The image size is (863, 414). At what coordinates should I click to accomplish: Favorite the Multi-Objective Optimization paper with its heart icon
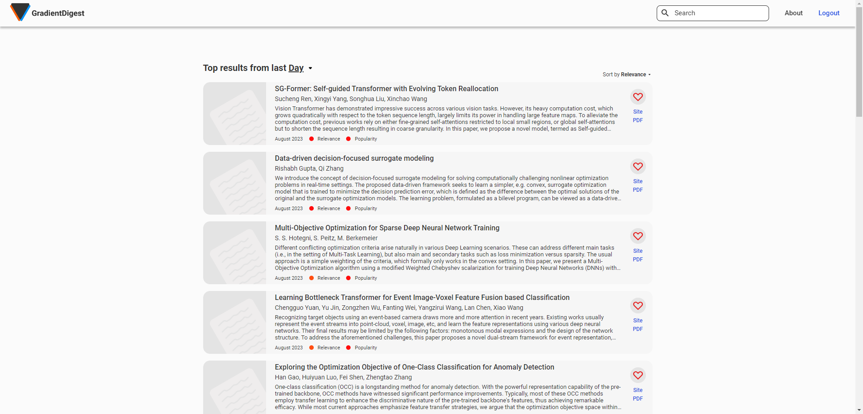click(638, 236)
